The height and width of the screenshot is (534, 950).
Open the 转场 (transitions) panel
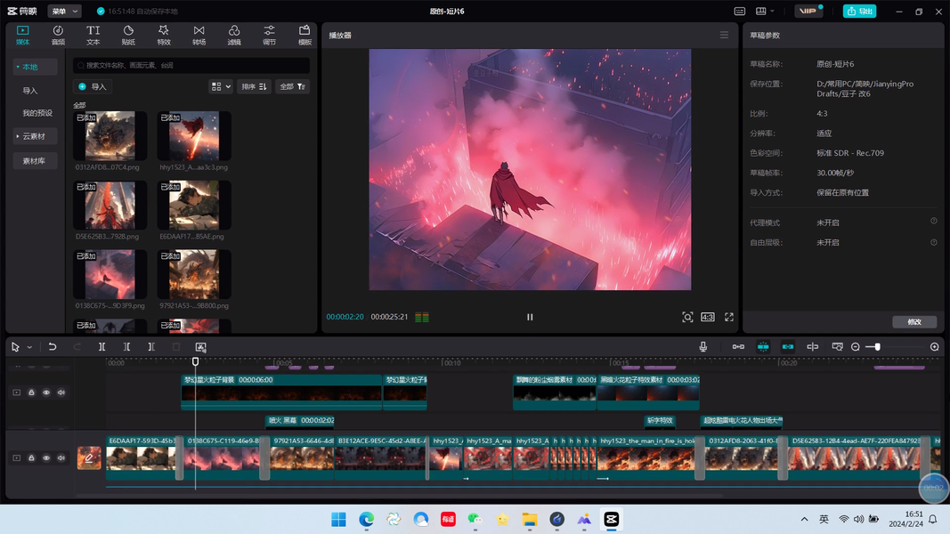pos(199,35)
